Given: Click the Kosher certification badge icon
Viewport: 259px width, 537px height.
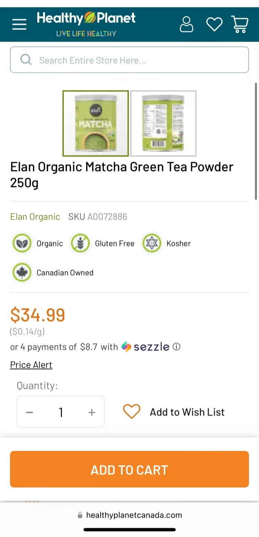Looking at the screenshot, I should pyautogui.click(x=152, y=243).
